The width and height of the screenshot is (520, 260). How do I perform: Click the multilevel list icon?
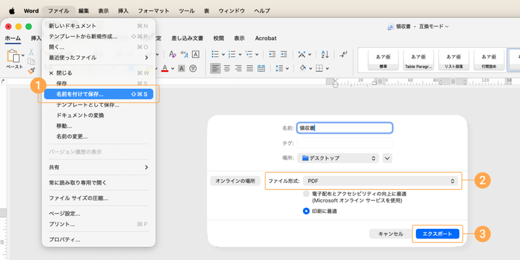[x=249, y=54]
